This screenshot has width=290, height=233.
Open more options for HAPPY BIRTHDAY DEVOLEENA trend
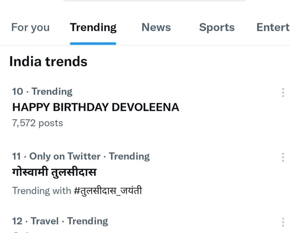[283, 92]
